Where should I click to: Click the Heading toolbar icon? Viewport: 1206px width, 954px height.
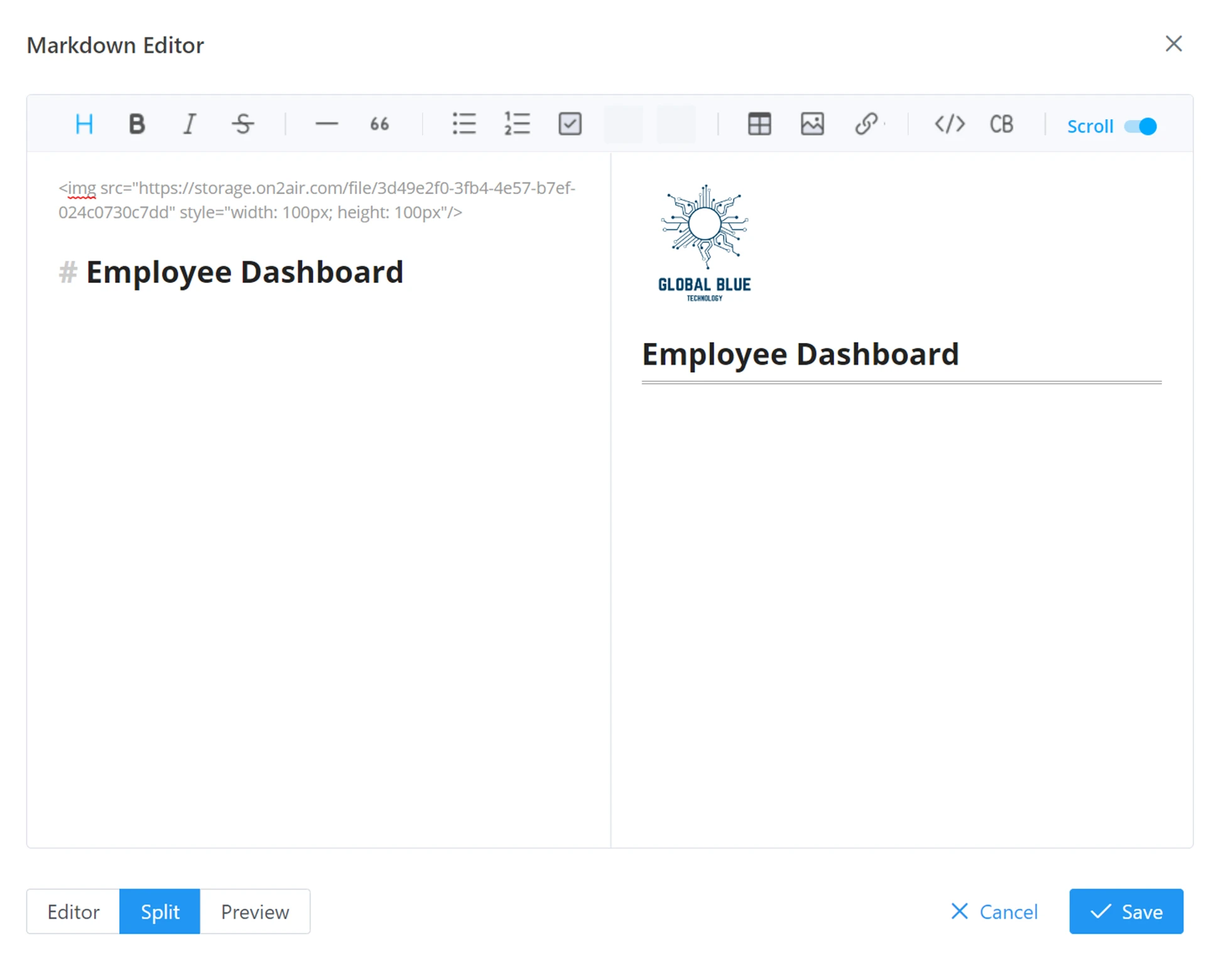pyautogui.click(x=84, y=124)
